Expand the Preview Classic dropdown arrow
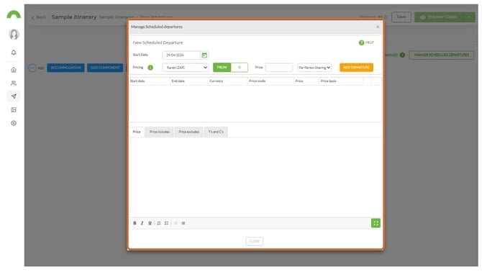Viewport: 482px width, 277px height. pos(469,17)
